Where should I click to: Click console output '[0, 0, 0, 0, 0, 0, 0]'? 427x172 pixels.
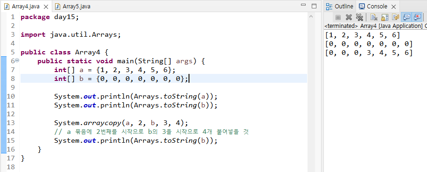pos(369,44)
